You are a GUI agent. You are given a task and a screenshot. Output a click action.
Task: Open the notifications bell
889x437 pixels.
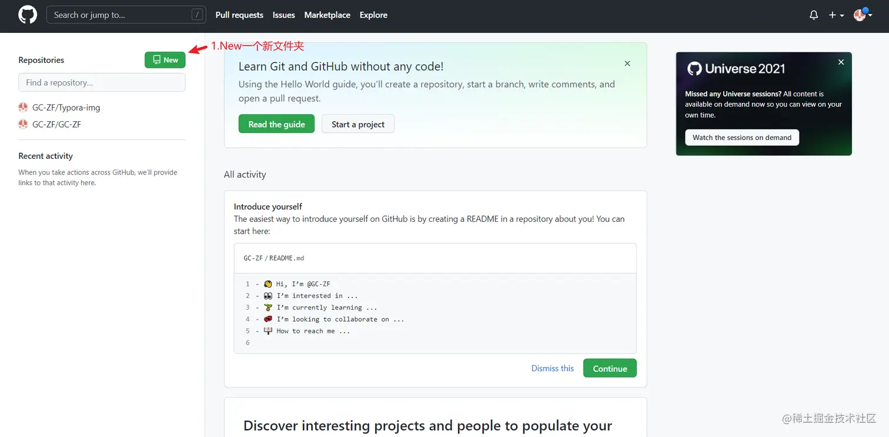click(x=814, y=15)
